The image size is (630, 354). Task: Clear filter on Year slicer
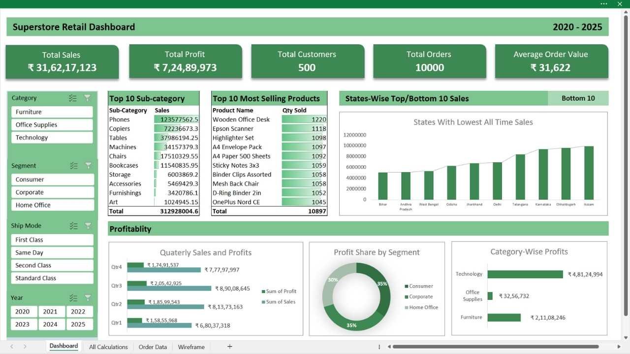click(x=88, y=298)
